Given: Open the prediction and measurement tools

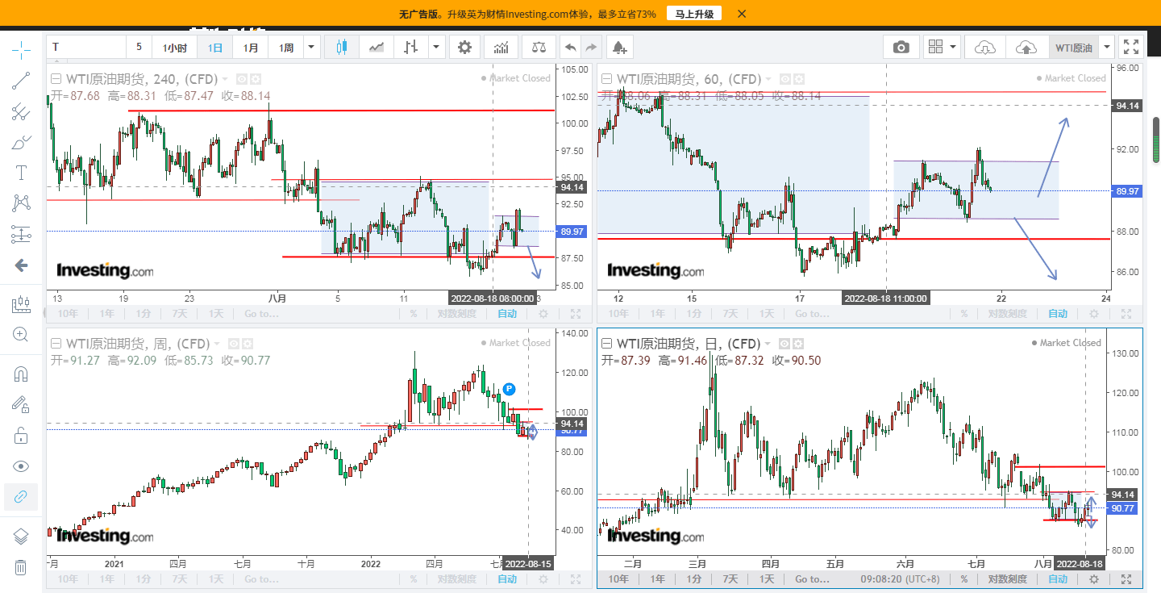Looking at the screenshot, I should click(x=21, y=234).
